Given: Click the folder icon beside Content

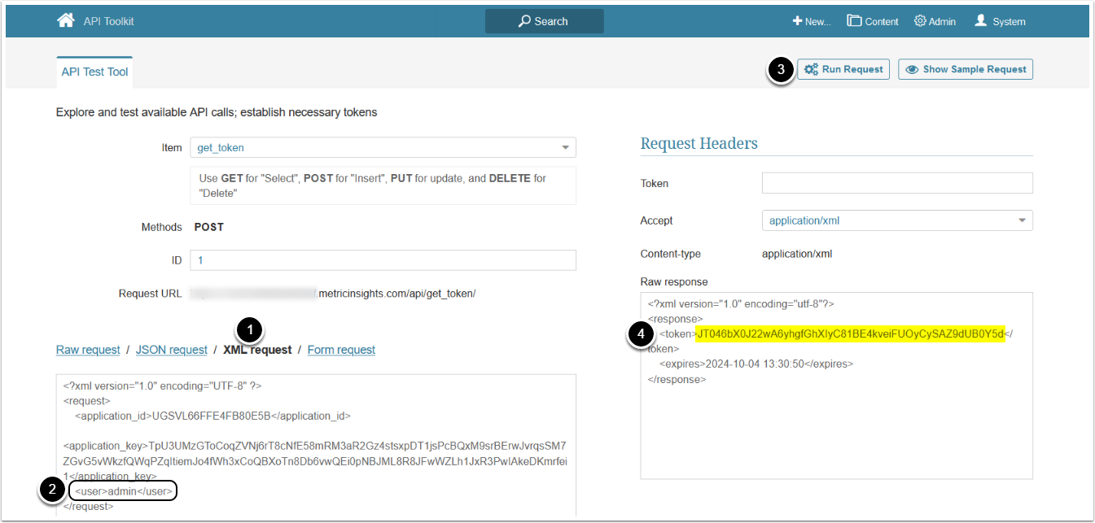Looking at the screenshot, I should click(x=854, y=21).
